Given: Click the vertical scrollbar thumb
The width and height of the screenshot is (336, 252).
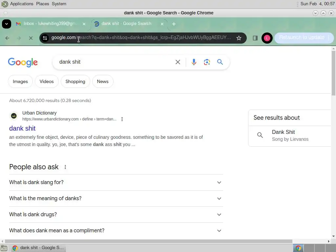Looking at the screenshot, I should click(x=333, y=73).
